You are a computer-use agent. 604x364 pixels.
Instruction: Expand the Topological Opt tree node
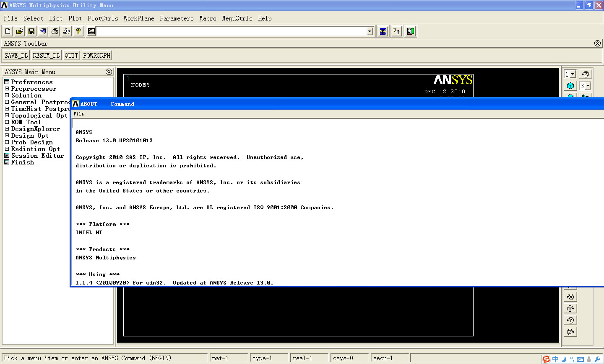[x=7, y=115]
